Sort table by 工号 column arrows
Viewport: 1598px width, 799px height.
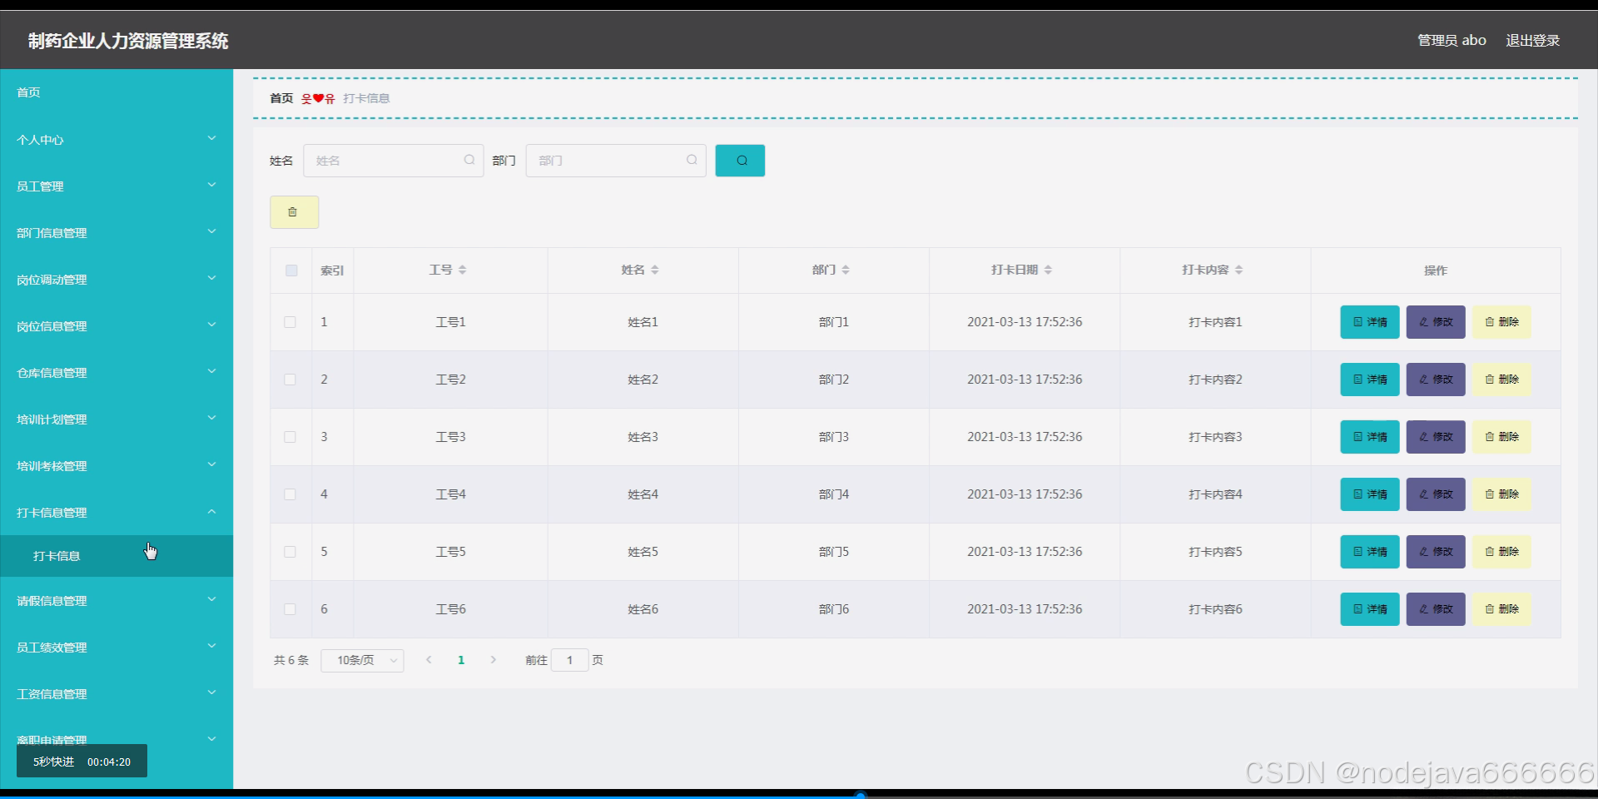pyautogui.click(x=463, y=270)
